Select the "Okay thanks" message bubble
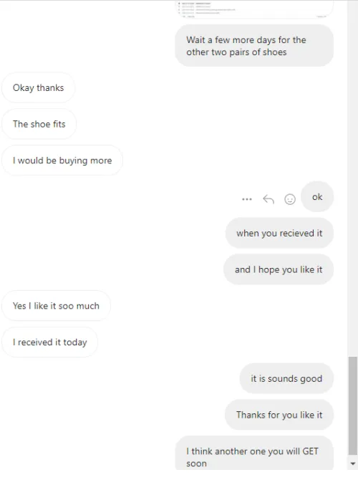Viewport: 358px width, 480px height. coord(38,88)
